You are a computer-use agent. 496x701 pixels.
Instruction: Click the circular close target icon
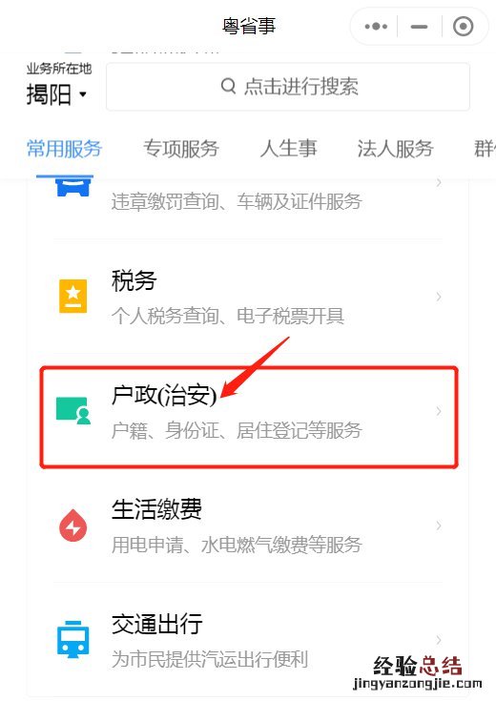(x=463, y=27)
